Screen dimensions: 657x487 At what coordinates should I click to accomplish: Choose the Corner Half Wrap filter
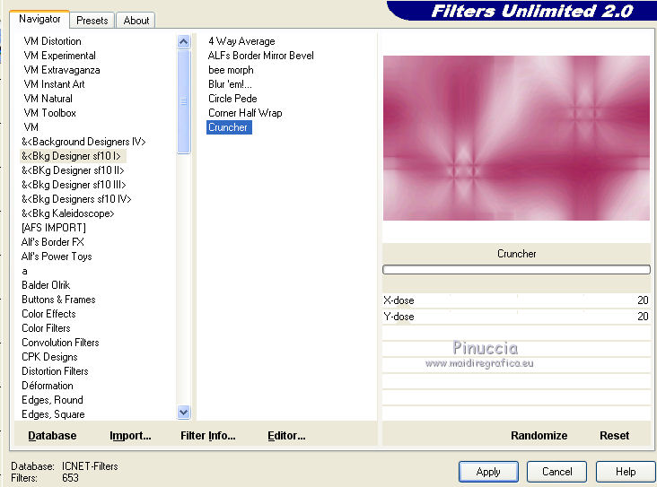click(x=245, y=113)
